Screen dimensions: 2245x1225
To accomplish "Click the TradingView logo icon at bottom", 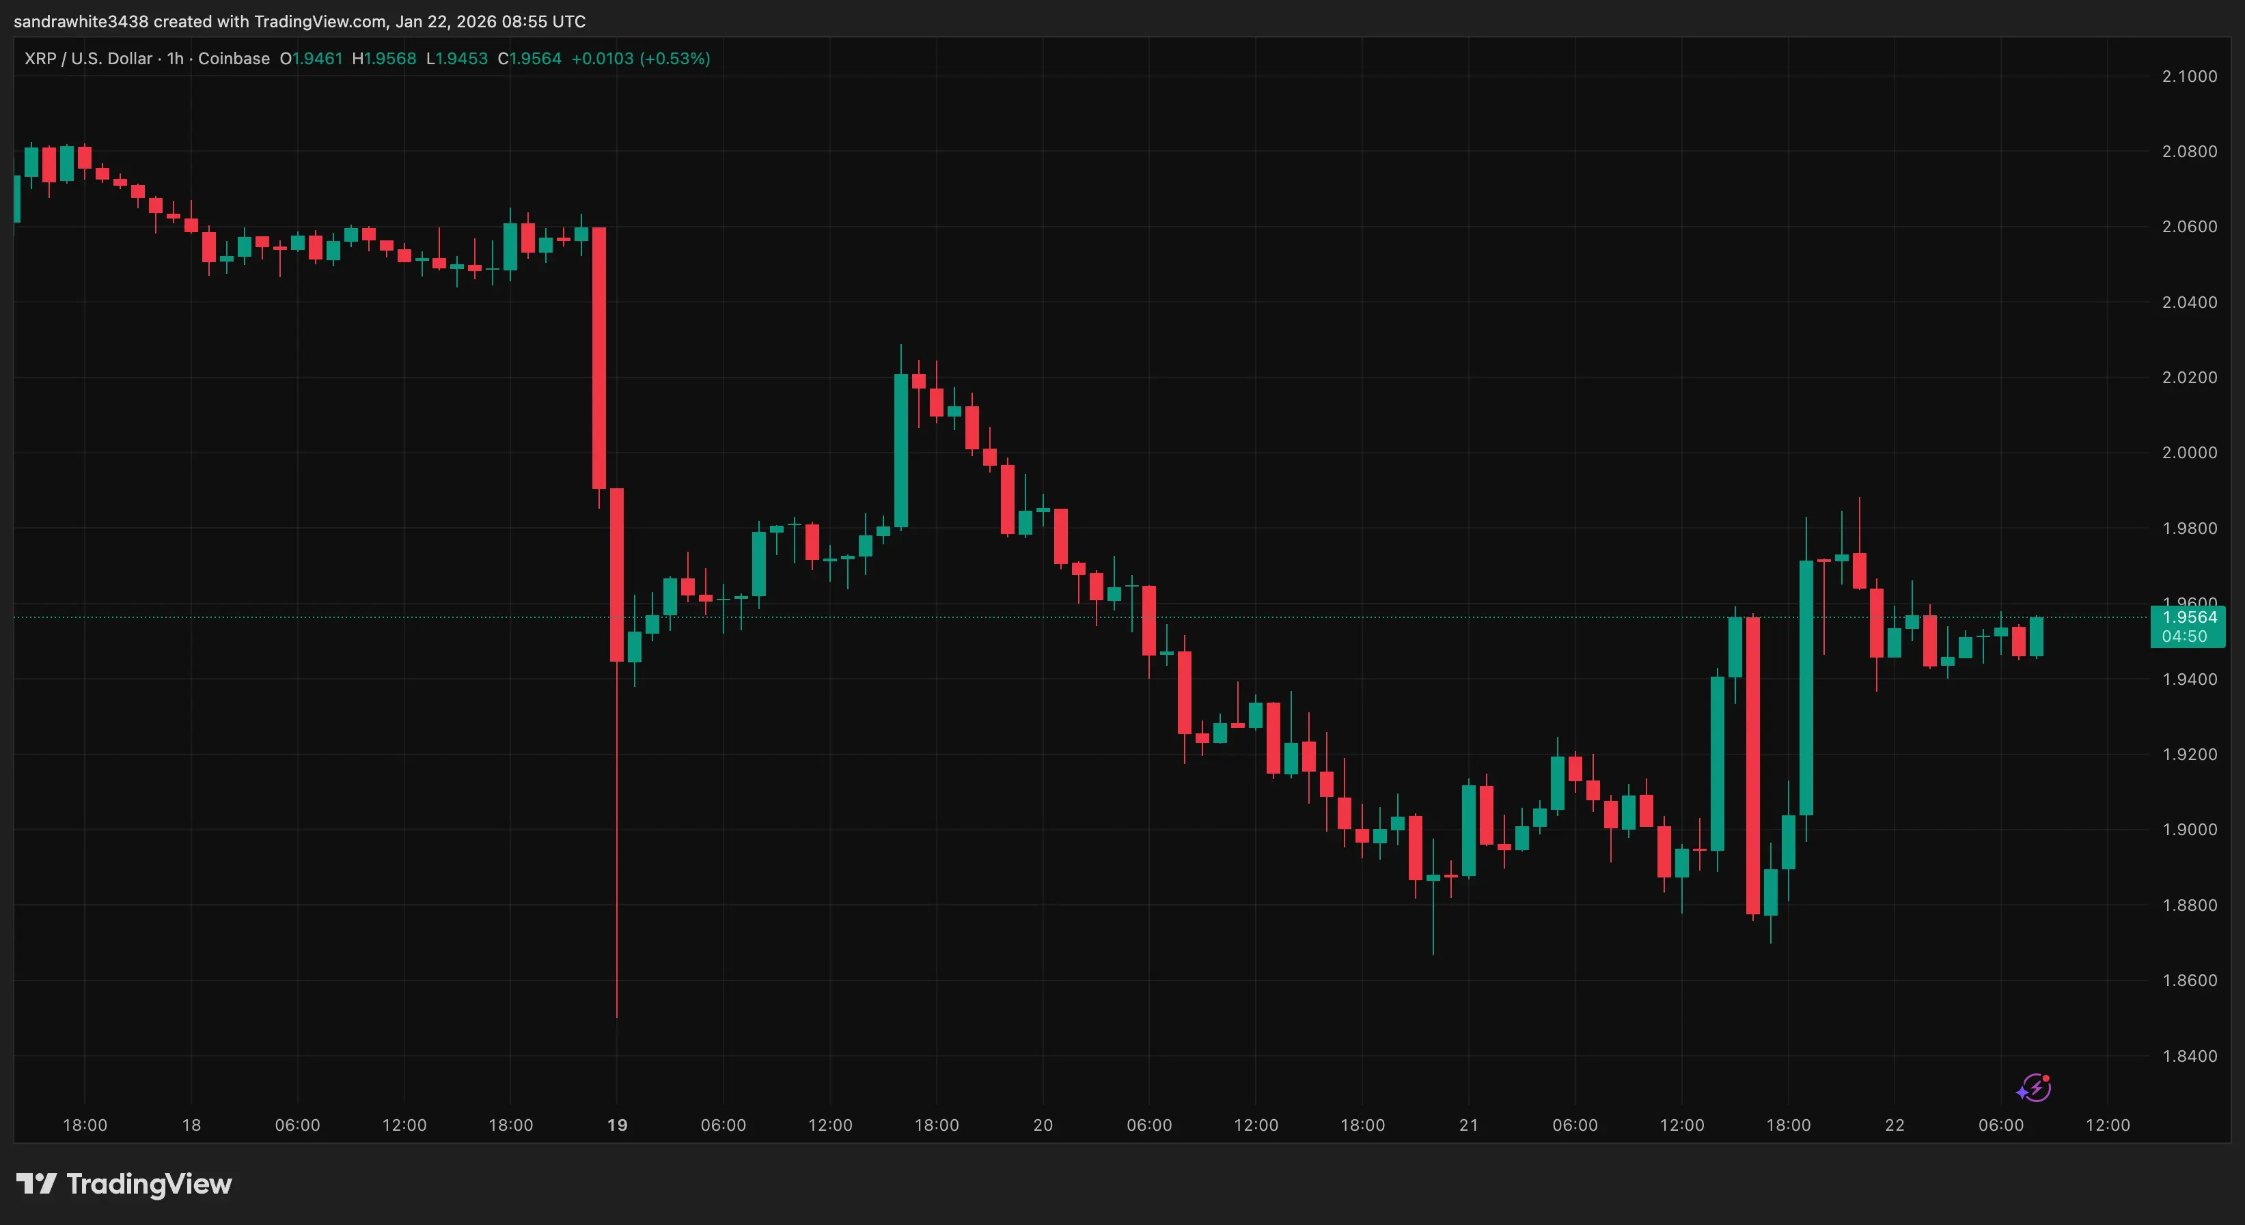I will pos(36,1183).
